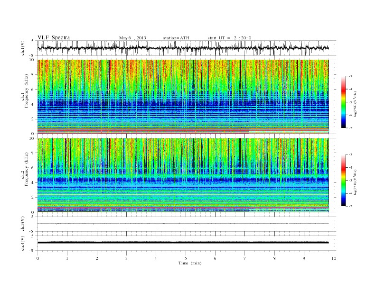Click the "VLF Spectra" title text
Screen dimensions: 376x290
[54, 37]
